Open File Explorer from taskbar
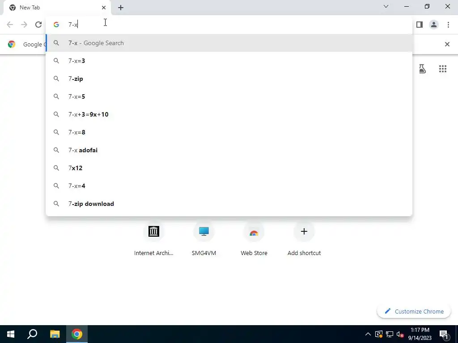The image size is (458, 343). 55,334
